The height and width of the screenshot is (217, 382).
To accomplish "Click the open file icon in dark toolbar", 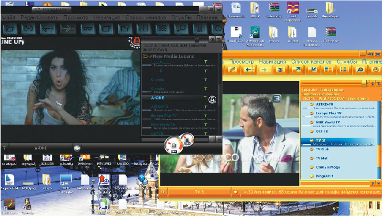I will [x=9, y=29].
